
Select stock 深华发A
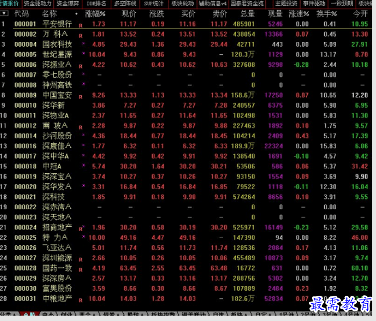(x=57, y=187)
